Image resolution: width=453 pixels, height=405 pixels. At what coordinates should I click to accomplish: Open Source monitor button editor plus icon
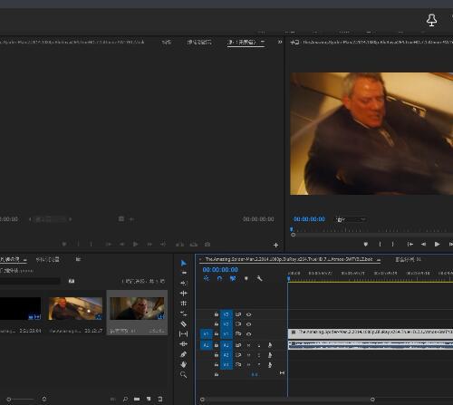[x=275, y=245]
